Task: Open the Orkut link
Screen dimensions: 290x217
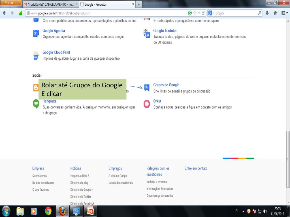Action: point(157,101)
